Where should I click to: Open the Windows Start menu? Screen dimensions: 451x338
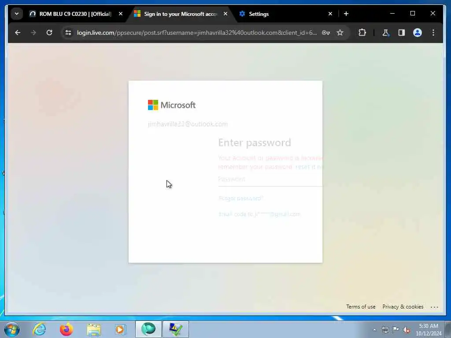[12, 329]
